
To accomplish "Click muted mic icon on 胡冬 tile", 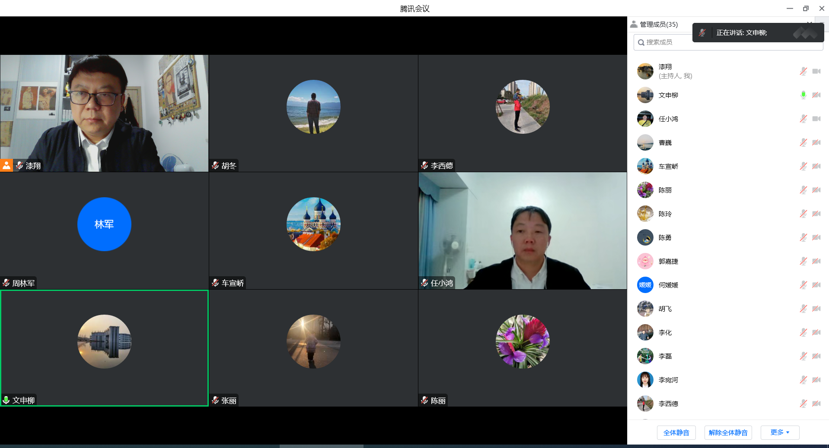I will (215, 165).
